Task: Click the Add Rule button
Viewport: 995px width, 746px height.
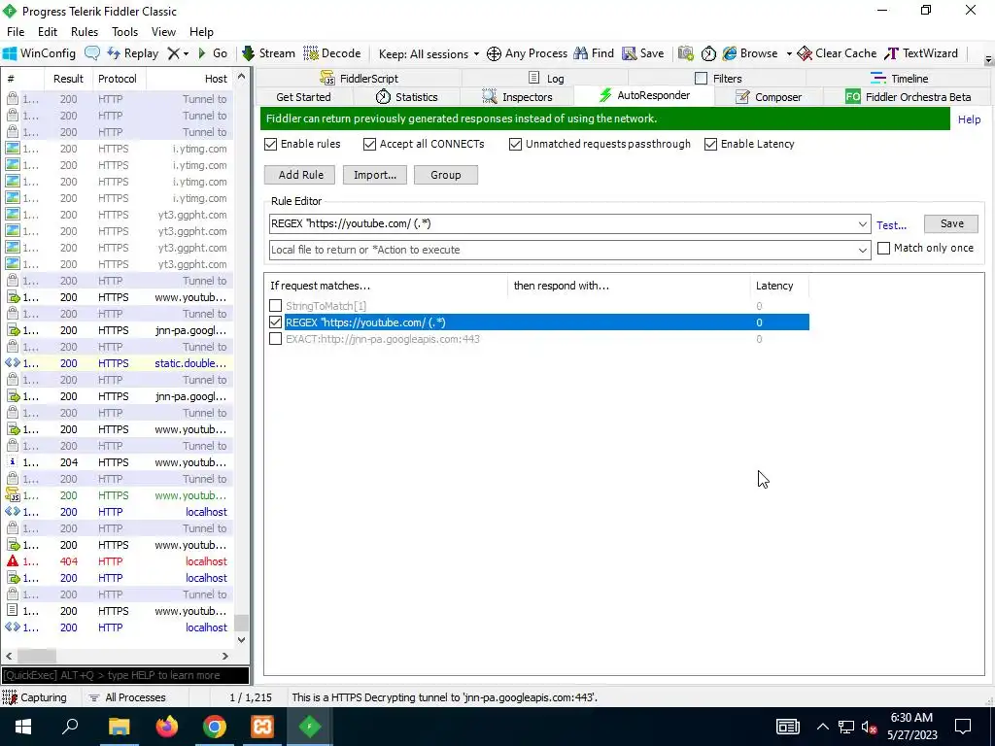Action: (x=301, y=175)
